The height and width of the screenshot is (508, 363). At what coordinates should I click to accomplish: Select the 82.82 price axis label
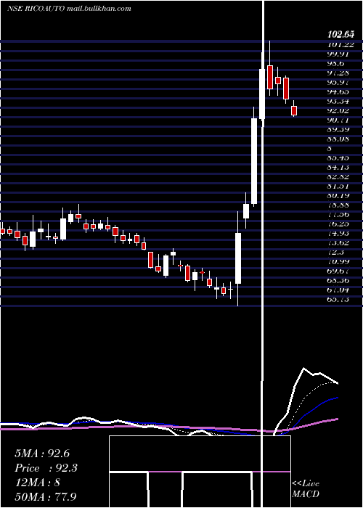pyautogui.click(x=339, y=176)
